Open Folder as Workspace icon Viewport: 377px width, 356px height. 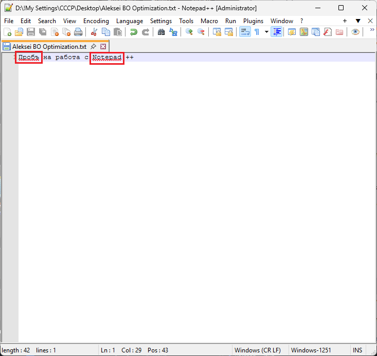tap(339, 32)
